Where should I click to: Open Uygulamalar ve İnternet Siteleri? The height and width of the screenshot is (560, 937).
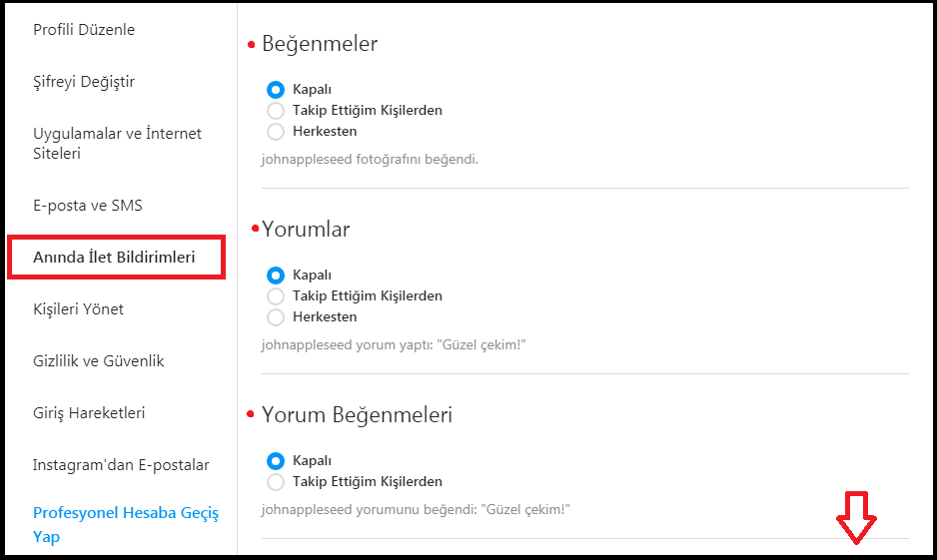[x=117, y=144]
